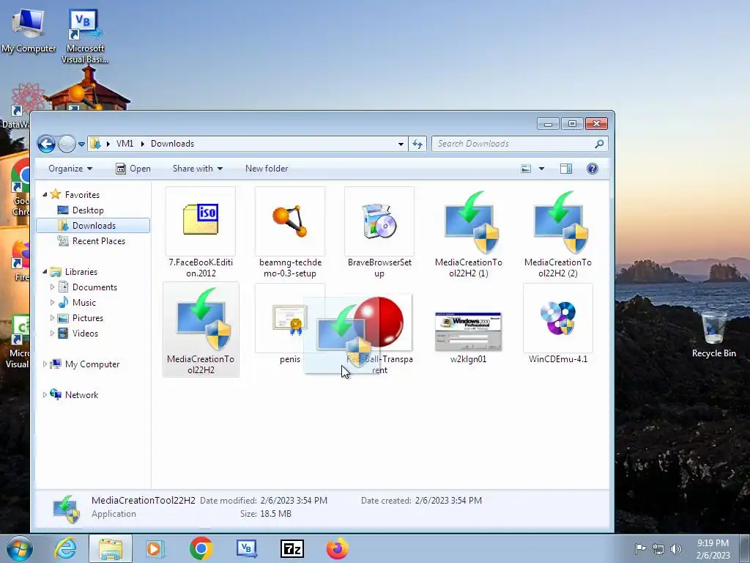Open the Videos library
Screen dimensions: 750x563
pyautogui.click(x=85, y=334)
